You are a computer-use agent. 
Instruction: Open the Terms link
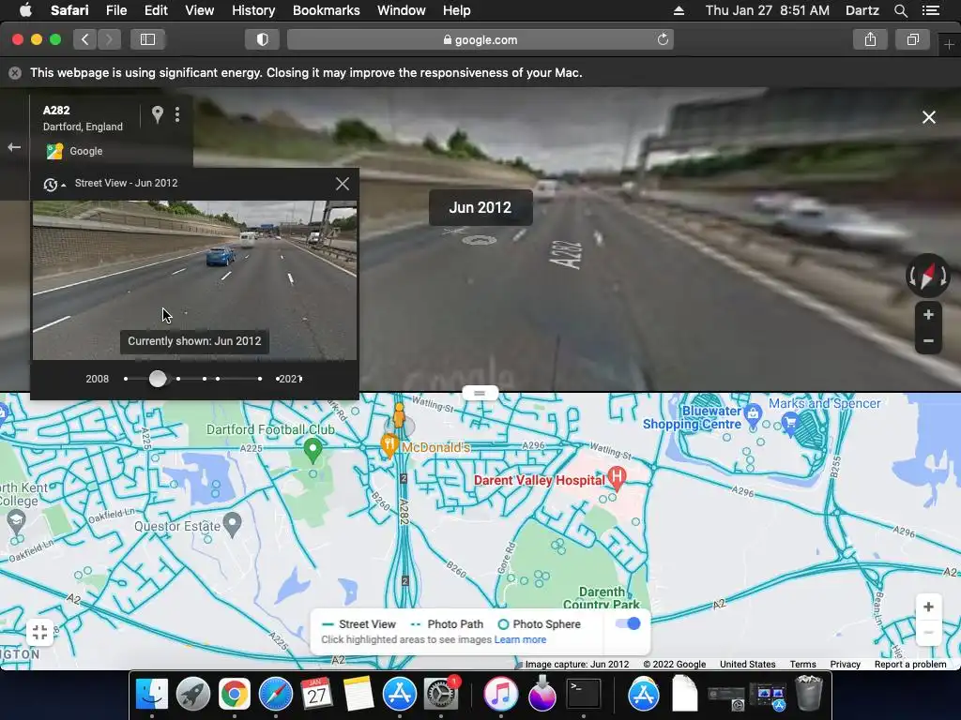pyautogui.click(x=803, y=665)
